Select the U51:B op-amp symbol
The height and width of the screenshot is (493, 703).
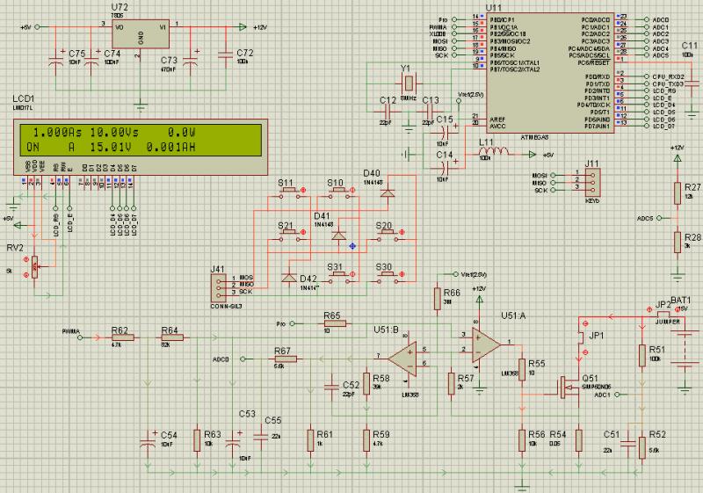coord(404,358)
